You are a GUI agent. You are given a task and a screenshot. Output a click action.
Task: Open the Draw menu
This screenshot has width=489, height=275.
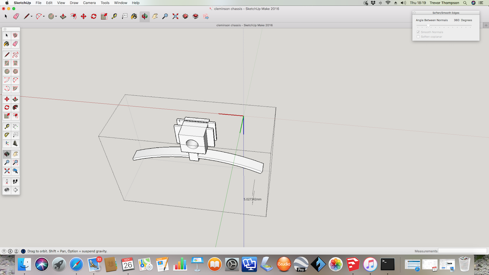[x=74, y=3]
